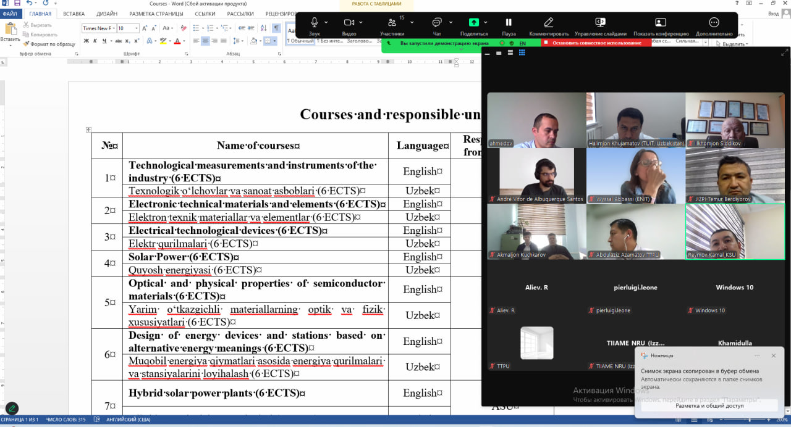Increase the paragraph indent
The width and height of the screenshot is (791, 427).
(x=252, y=28)
